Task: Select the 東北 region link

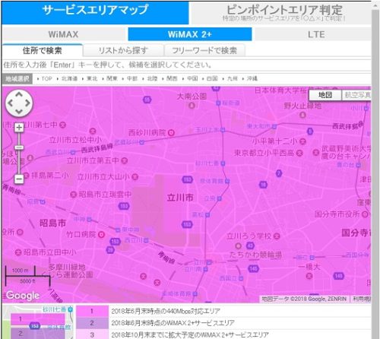Action: (92, 78)
